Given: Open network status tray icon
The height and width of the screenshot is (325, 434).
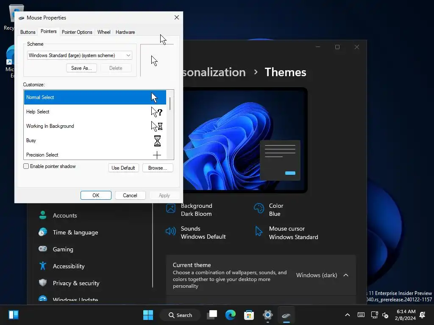Looking at the screenshot, I should (x=374, y=315).
